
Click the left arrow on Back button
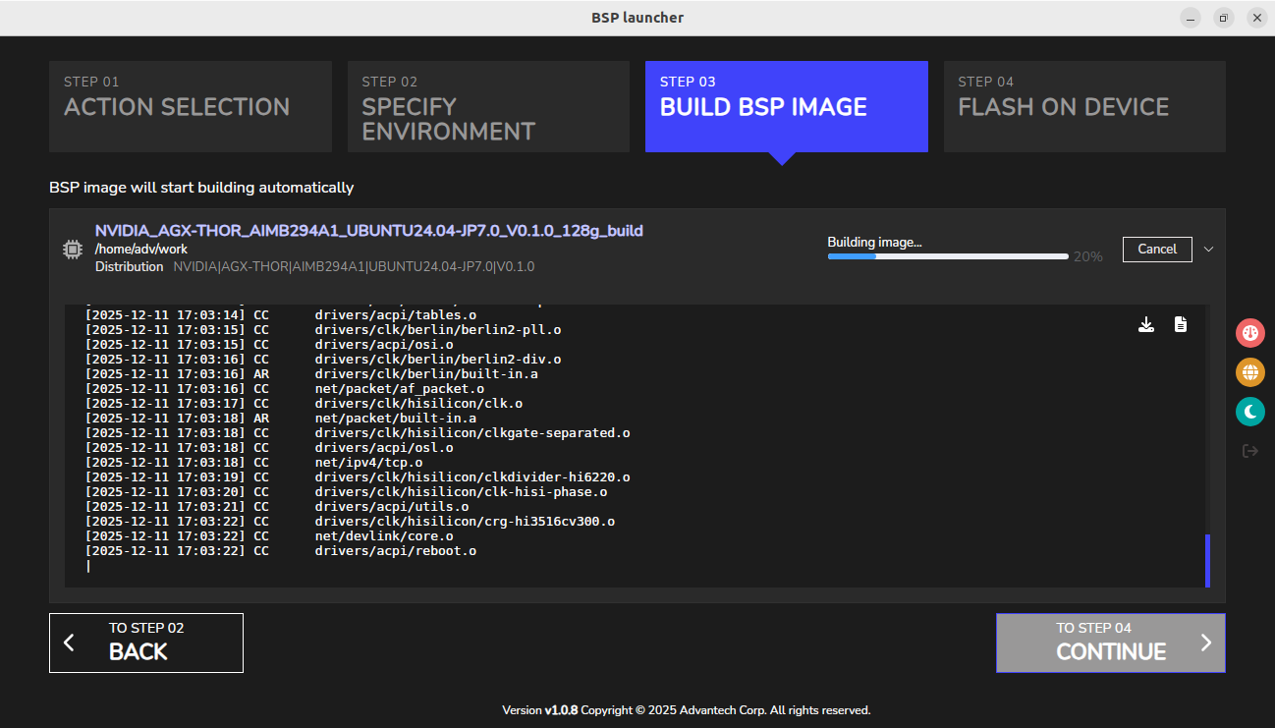click(x=69, y=643)
